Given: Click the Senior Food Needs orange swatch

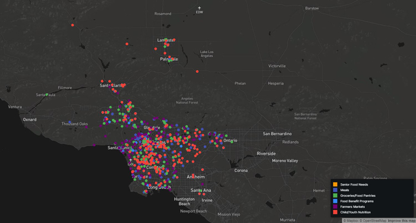Looking at the screenshot, I should [335, 184].
